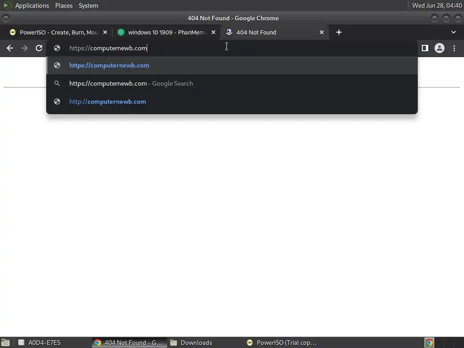Click the magnifier icon beside Google Search suggestion
Image resolution: width=464 pixels, height=348 pixels.
pyautogui.click(x=57, y=83)
